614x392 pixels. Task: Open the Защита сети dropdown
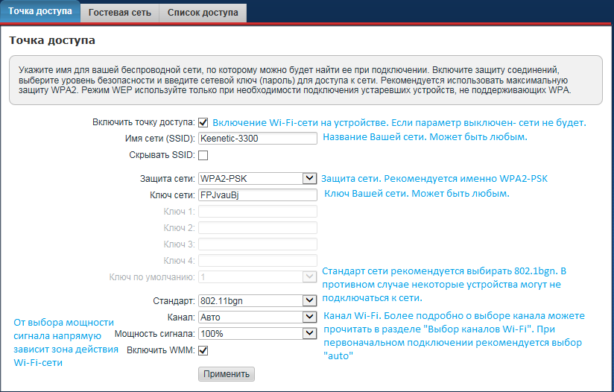(x=258, y=178)
